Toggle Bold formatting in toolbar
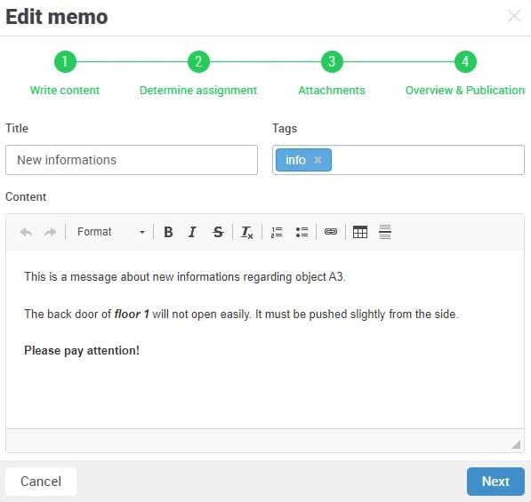Screen dimensions: 531x502 (168, 233)
